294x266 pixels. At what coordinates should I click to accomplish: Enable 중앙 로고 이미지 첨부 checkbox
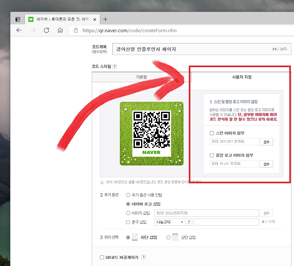pyautogui.click(x=212, y=155)
